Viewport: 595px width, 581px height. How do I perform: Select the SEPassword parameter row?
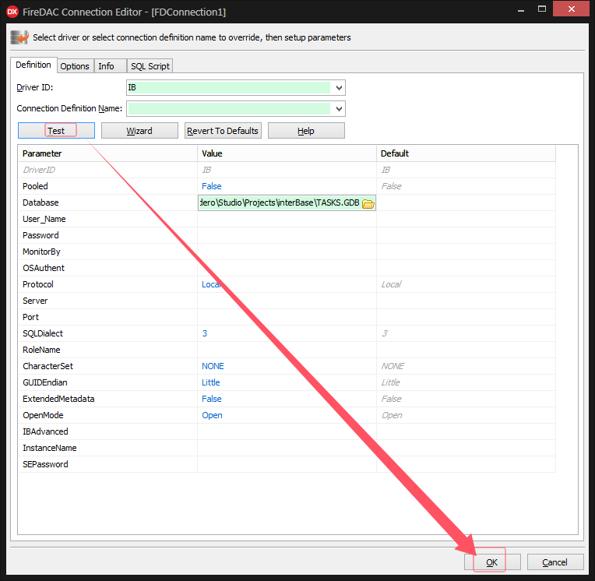287,464
